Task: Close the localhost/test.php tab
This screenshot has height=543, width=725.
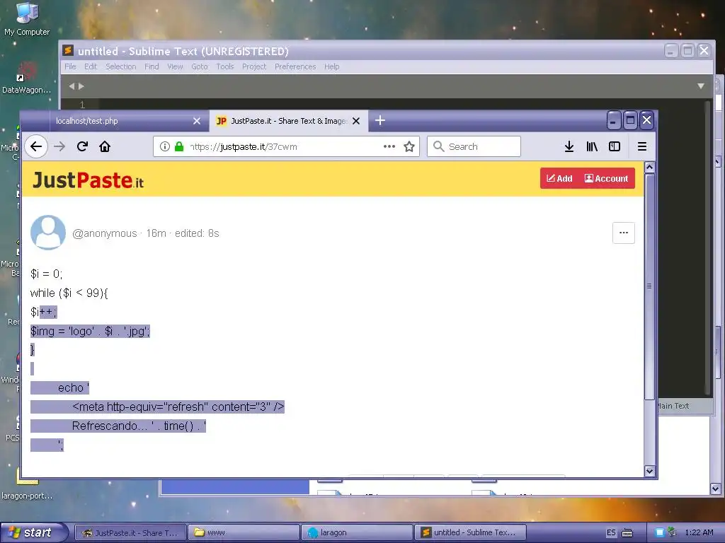Action: tap(197, 121)
